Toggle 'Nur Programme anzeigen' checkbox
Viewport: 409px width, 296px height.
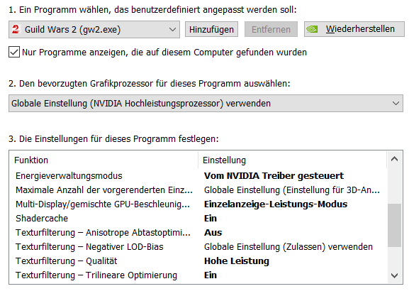[x=14, y=52]
